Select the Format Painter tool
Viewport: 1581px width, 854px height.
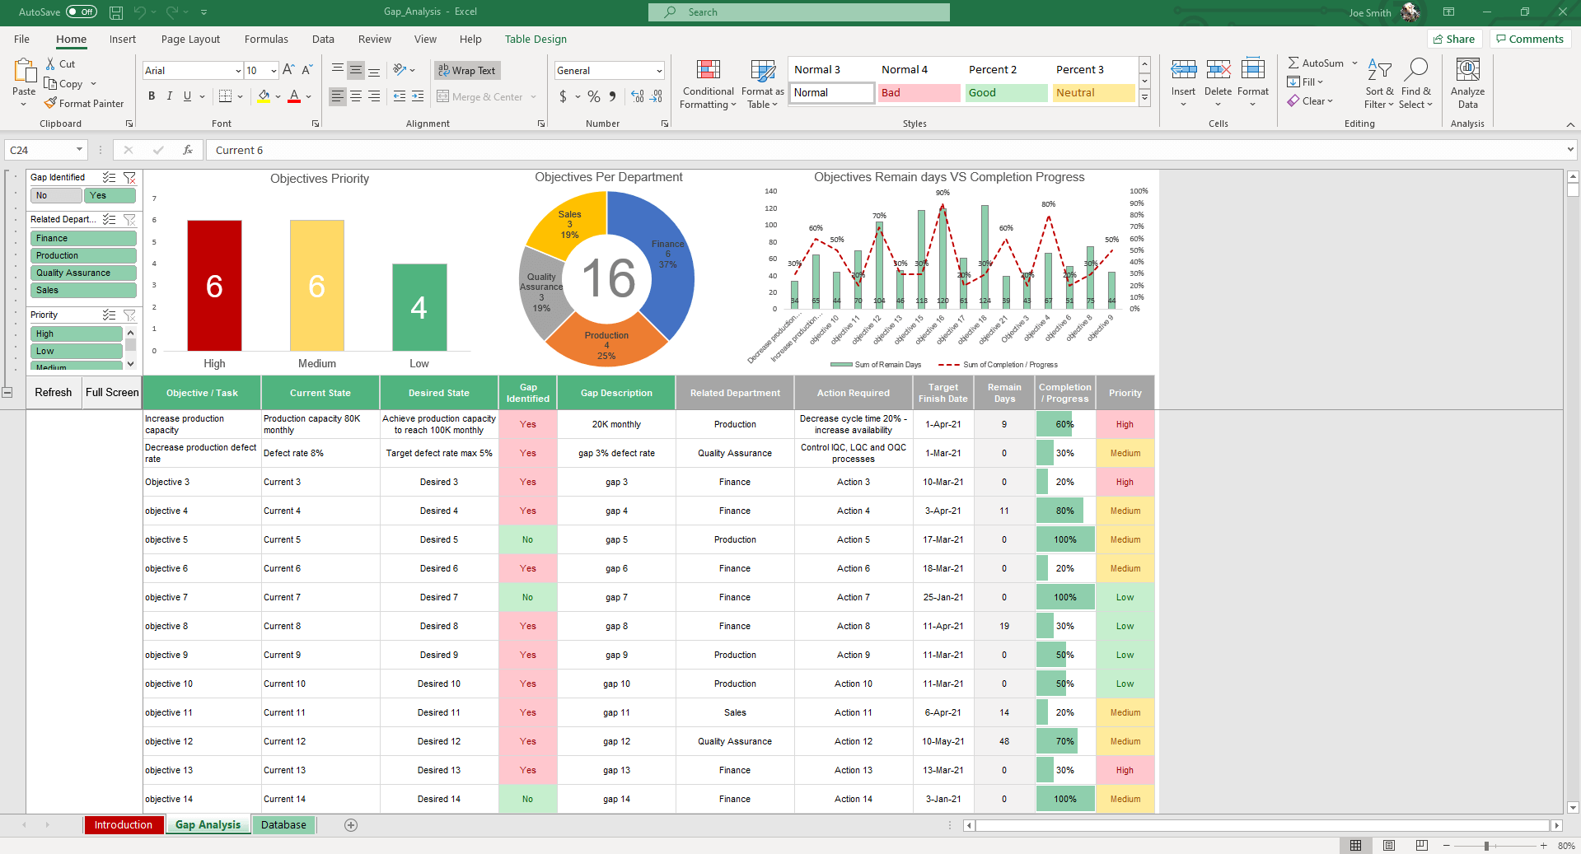click(x=85, y=103)
